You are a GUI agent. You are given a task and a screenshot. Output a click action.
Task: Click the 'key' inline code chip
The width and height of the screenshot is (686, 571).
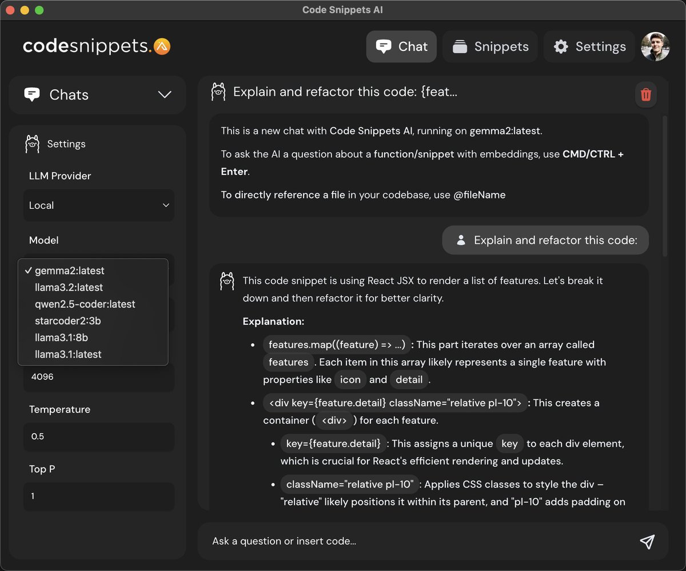(509, 443)
